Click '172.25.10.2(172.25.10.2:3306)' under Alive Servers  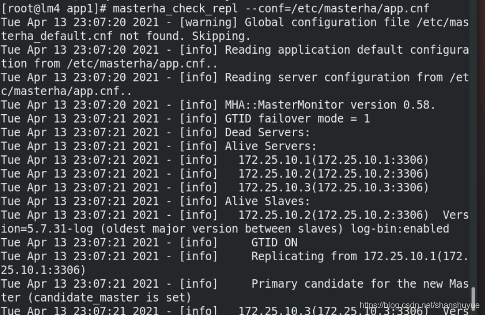[x=333, y=174]
